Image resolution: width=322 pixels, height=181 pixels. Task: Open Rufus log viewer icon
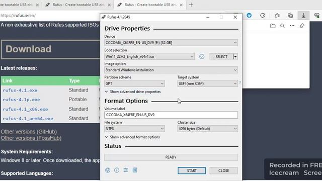pyautogui.click(x=135, y=170)
